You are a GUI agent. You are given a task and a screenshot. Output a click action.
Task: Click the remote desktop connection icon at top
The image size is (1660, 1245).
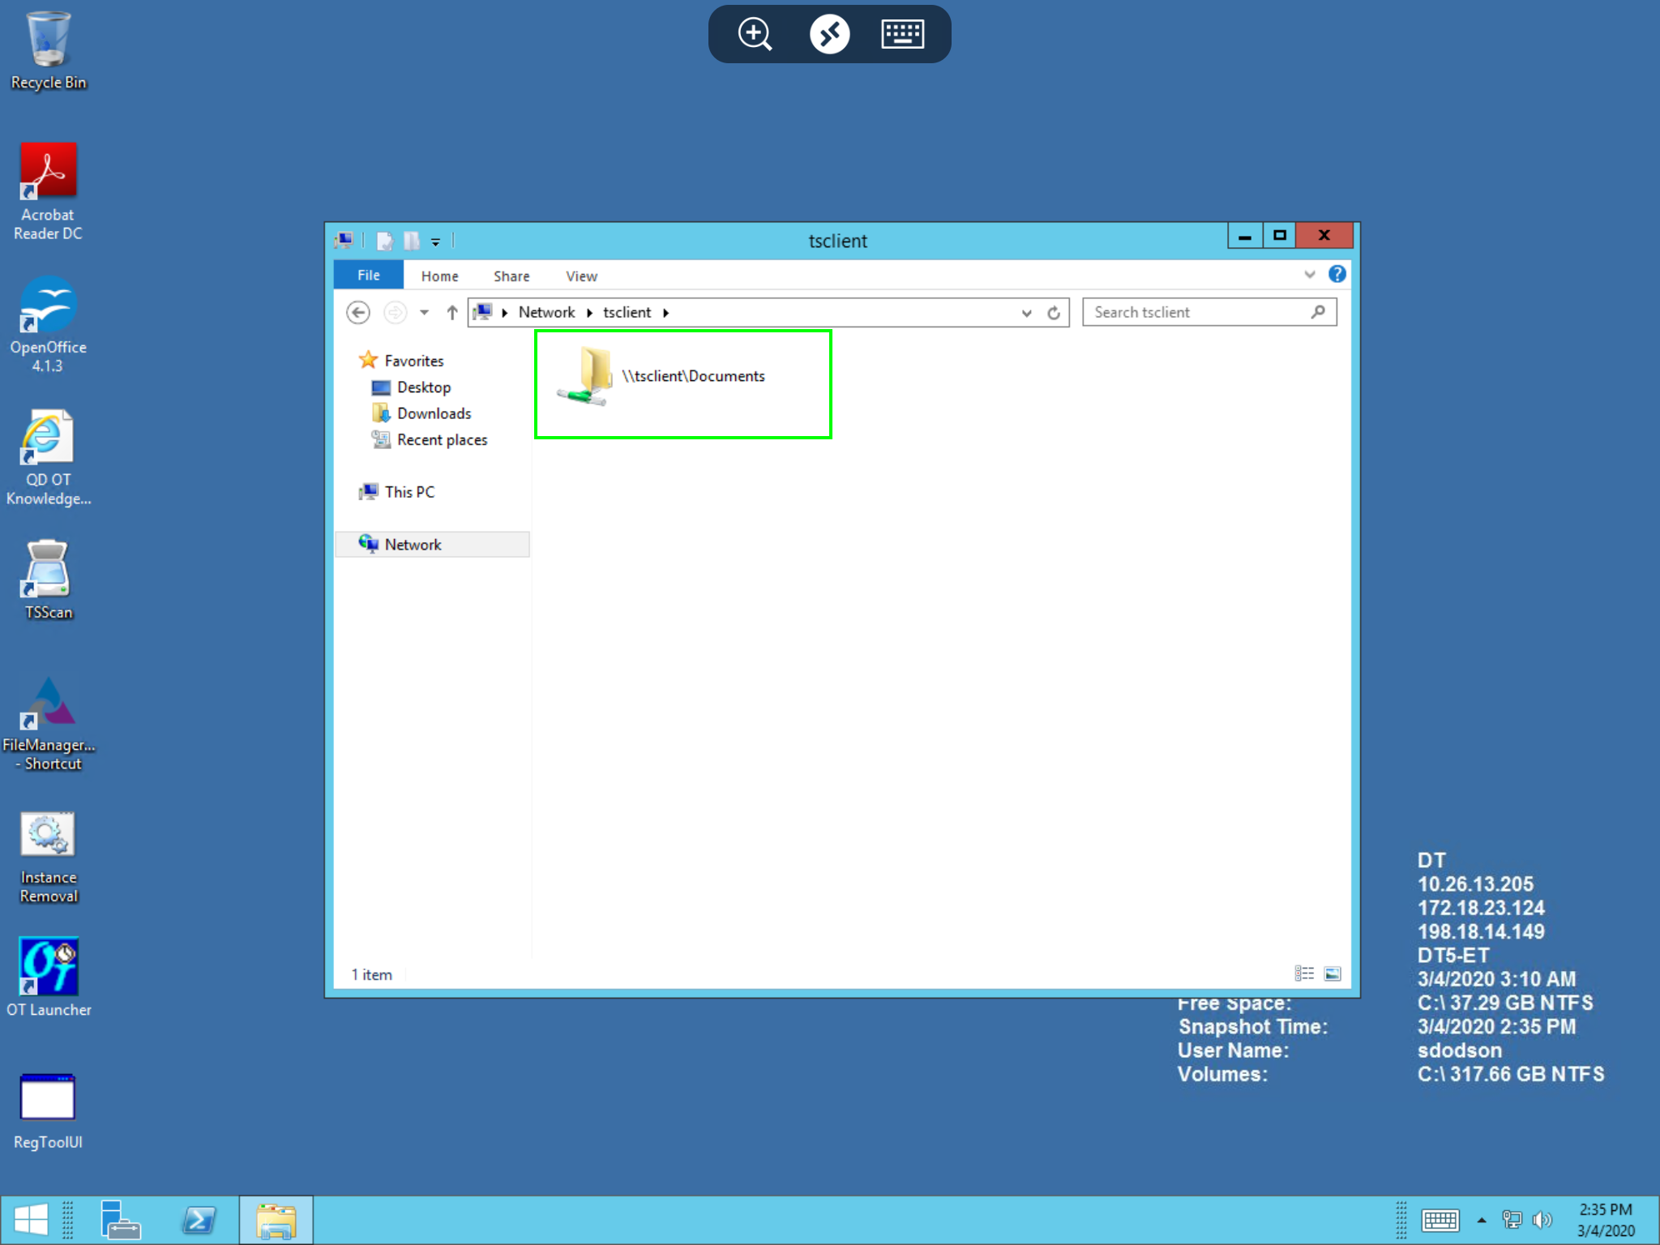(x=829, y=34)
